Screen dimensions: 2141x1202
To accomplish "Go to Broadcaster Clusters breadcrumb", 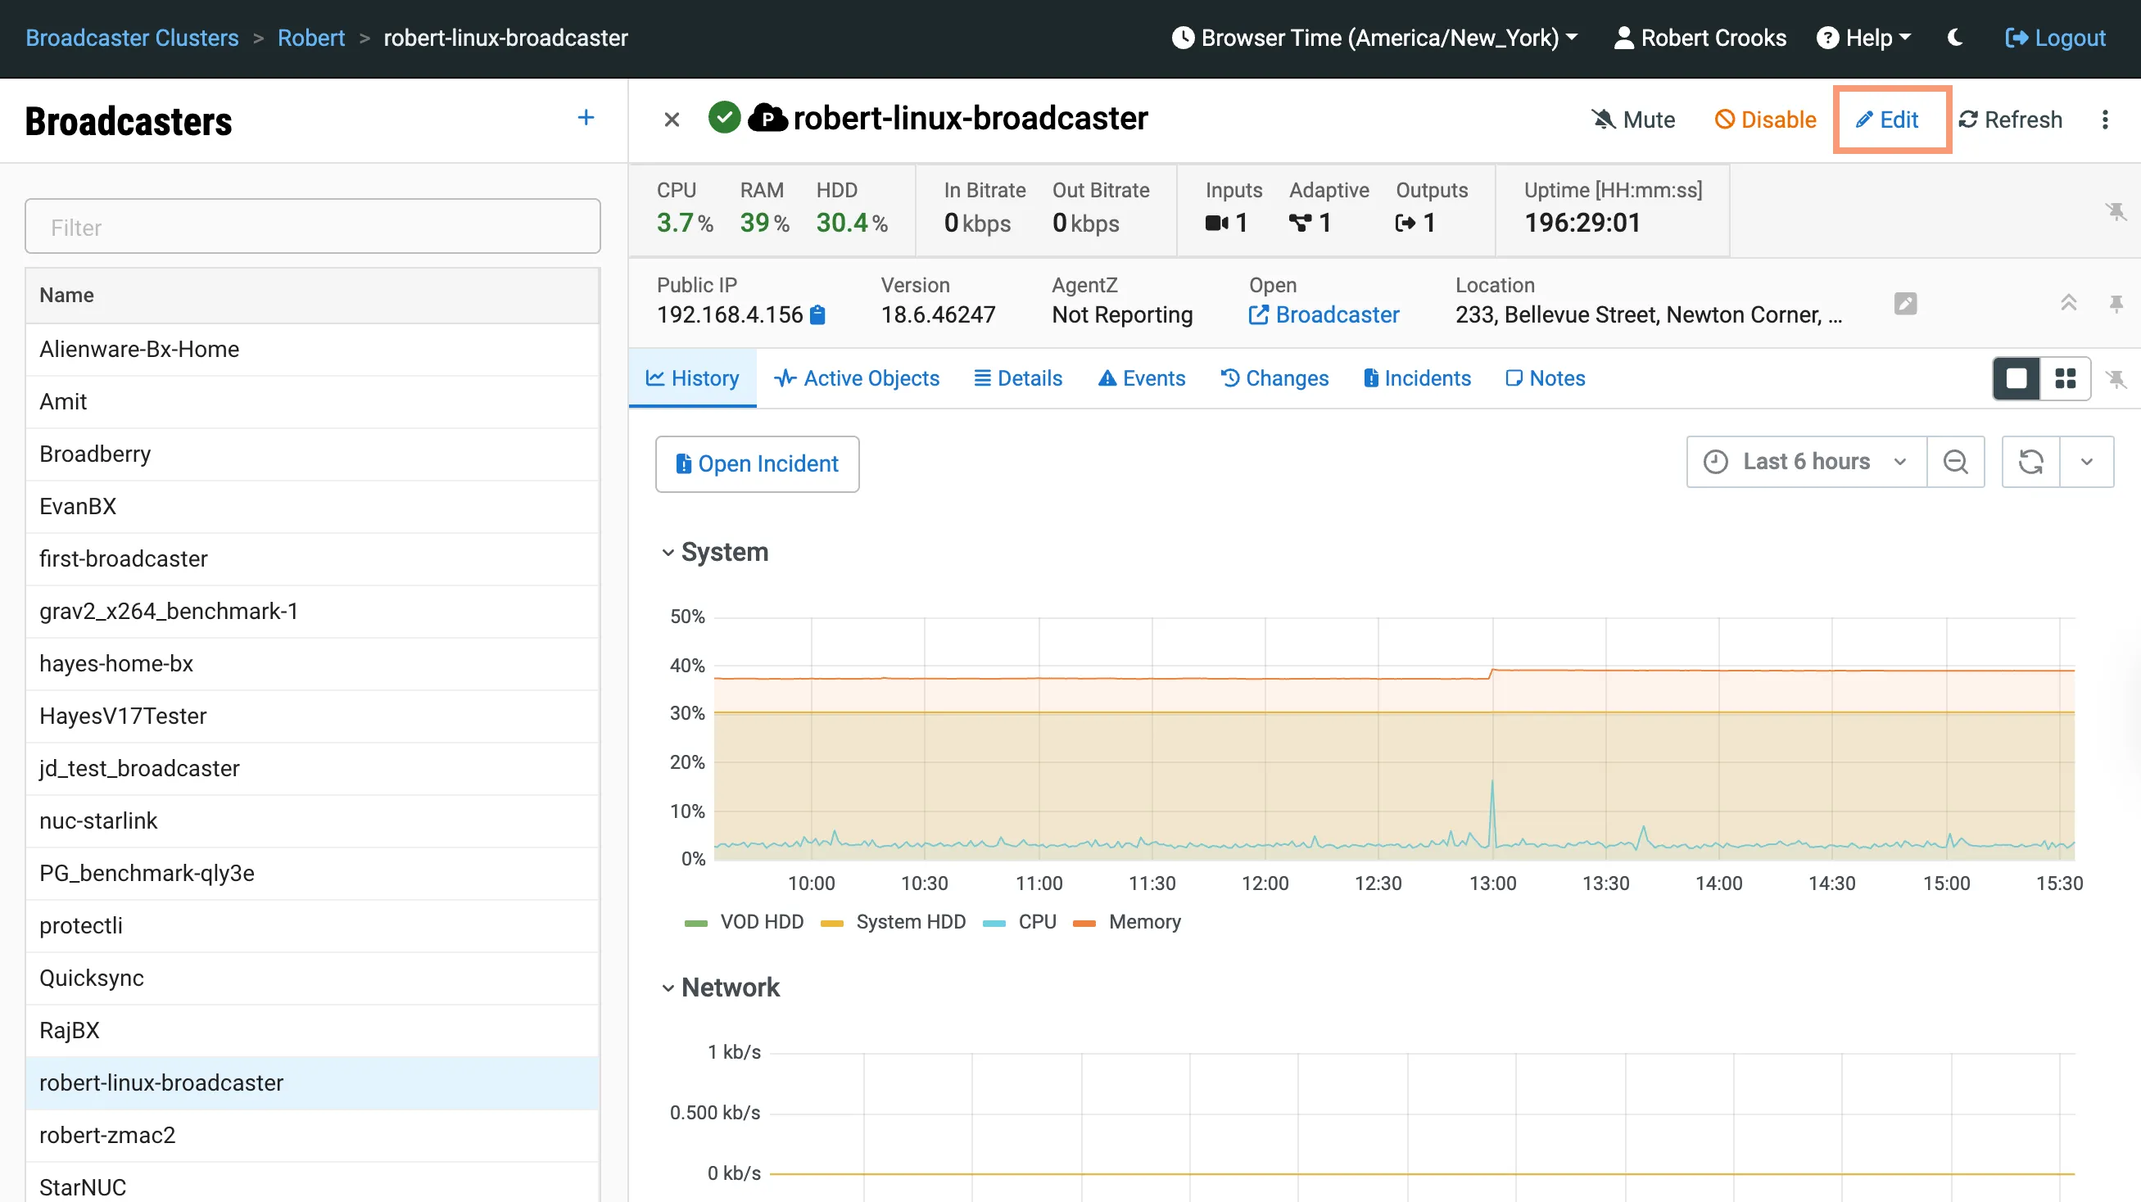I will [x=132, y=38].
